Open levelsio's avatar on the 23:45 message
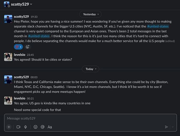Image resolution: width=180 pixels, height=136 pixels. (8, 57)
